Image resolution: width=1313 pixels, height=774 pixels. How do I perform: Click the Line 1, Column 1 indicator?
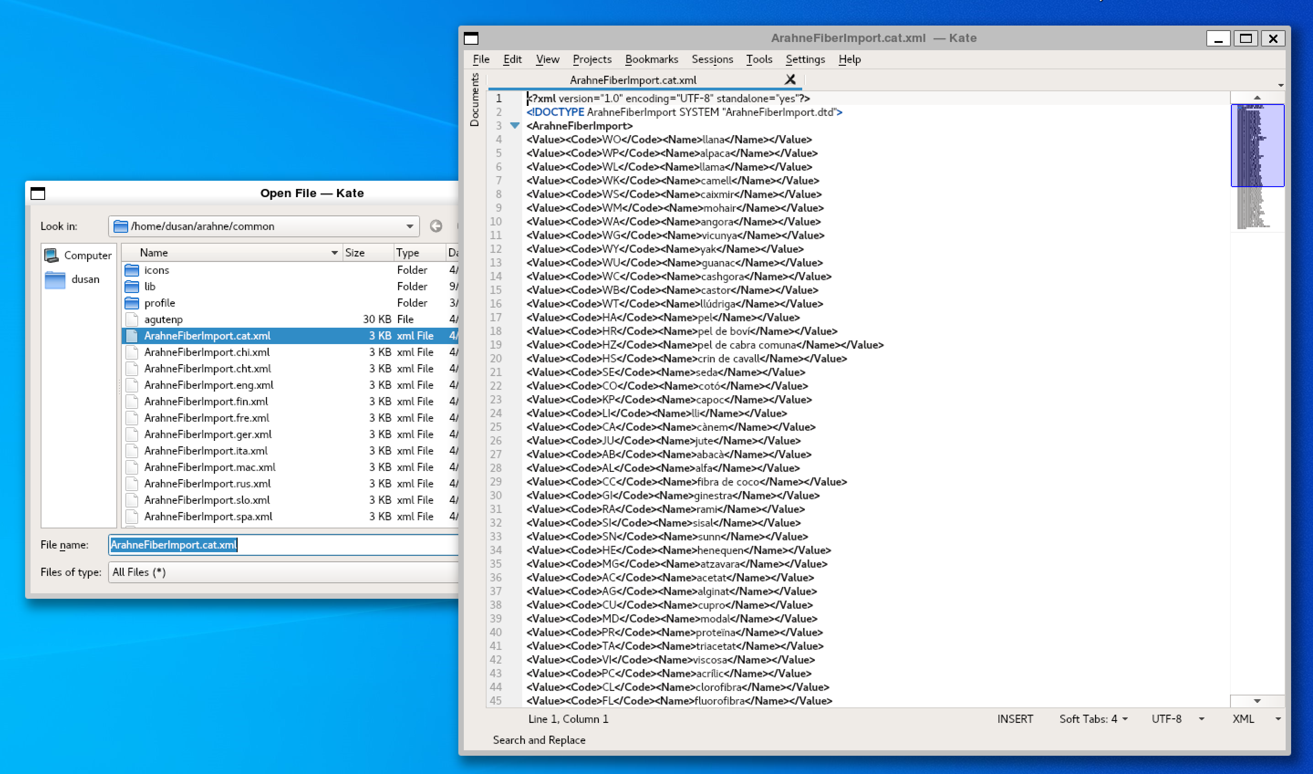click(568, 718)
